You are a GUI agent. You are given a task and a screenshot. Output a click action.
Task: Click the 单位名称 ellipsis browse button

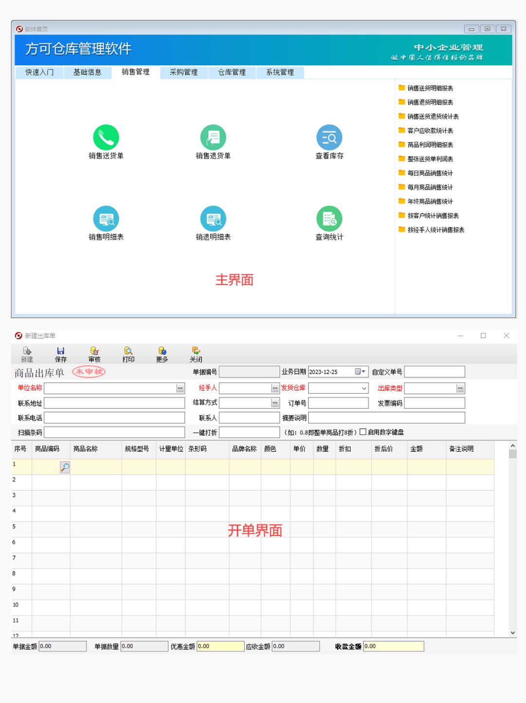tap(179, 388)
